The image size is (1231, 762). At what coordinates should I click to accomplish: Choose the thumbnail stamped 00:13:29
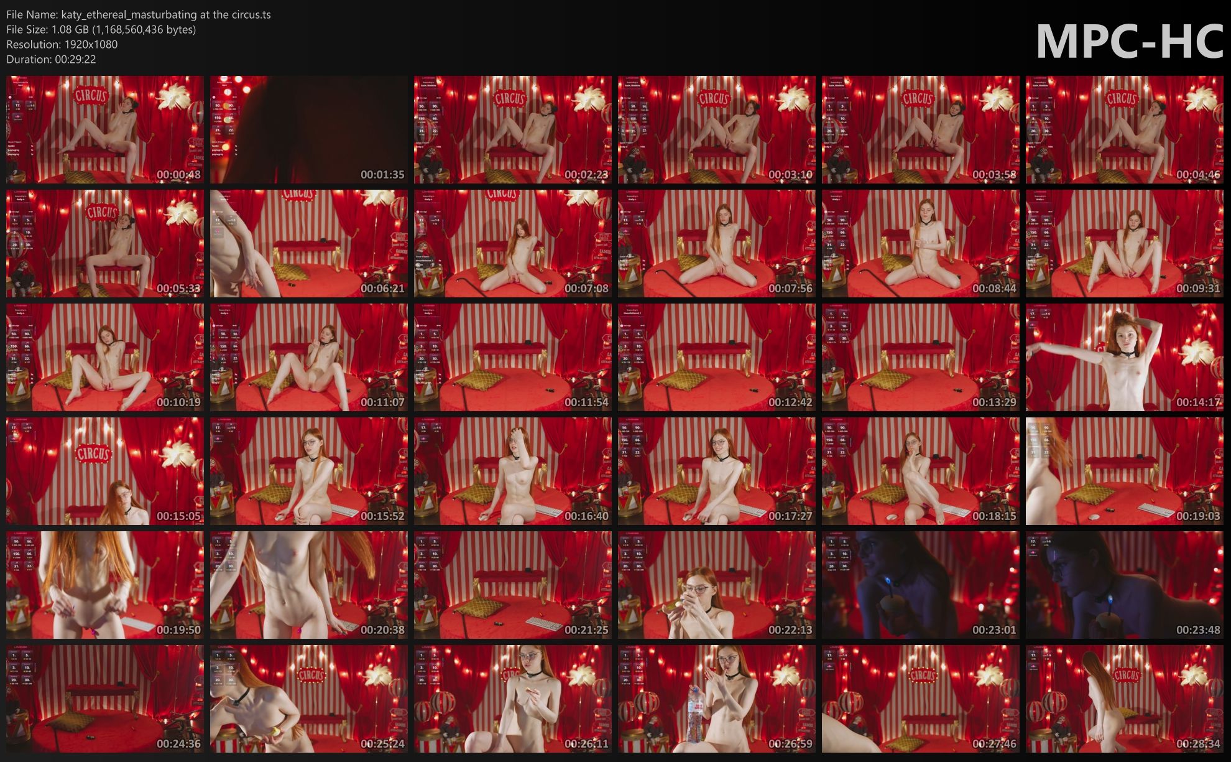pos(921,358)
